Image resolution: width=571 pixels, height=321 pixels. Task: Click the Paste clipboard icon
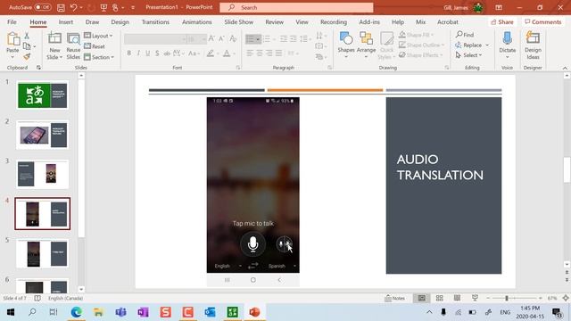click(x=13, y=39)
